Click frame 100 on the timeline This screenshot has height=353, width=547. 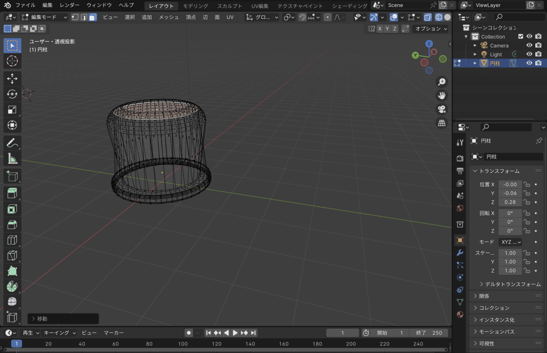coord(182,344)
